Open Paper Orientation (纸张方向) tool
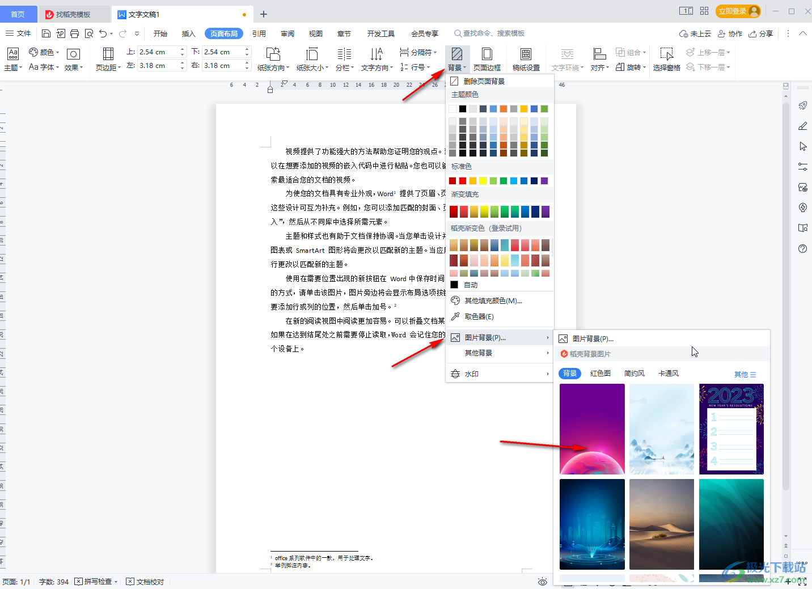 (273, 59)
